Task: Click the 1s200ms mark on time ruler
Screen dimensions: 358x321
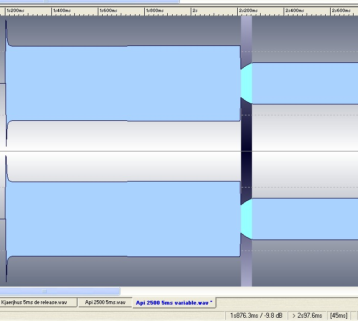Action: point(15,10)
